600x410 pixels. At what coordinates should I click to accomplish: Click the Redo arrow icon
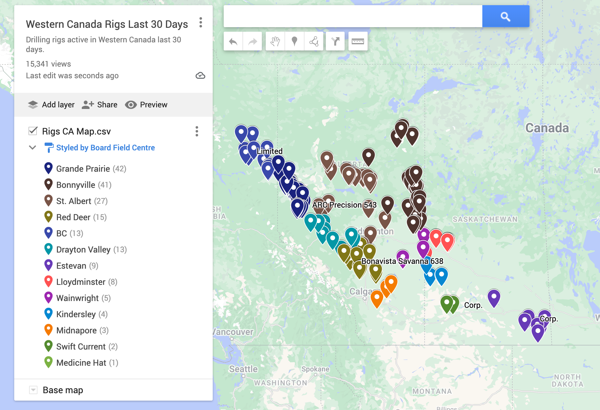click(252, 41)
